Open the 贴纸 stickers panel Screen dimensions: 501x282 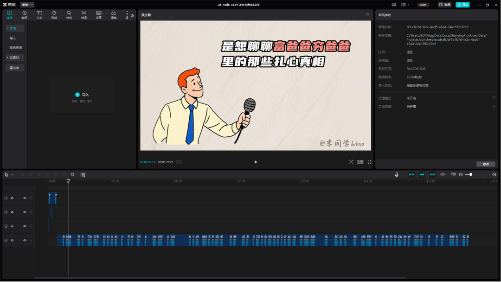pos(54,15)
